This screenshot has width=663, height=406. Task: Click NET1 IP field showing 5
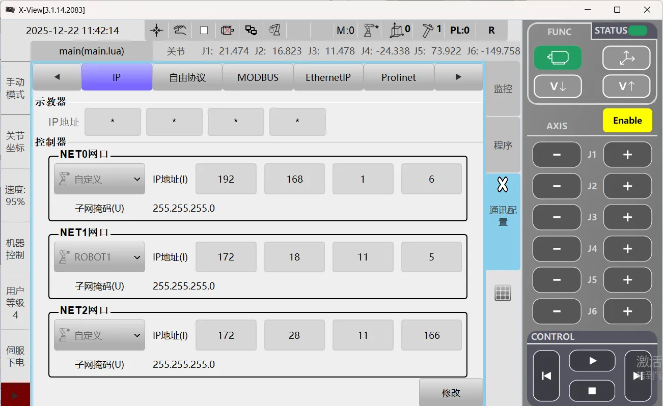(431, 257)
